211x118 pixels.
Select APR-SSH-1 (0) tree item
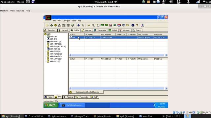[56, 42]
